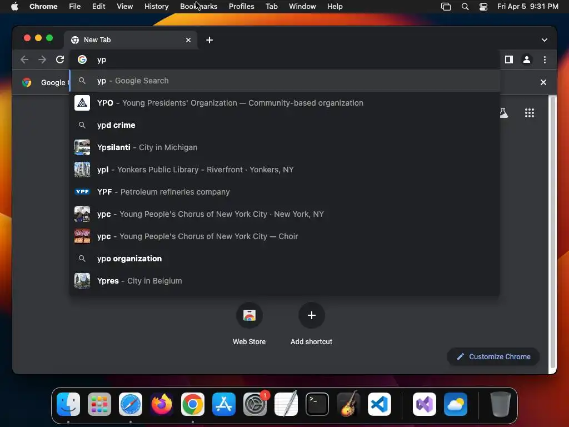Launch Firefox from the Dock

tap(162, 404)
